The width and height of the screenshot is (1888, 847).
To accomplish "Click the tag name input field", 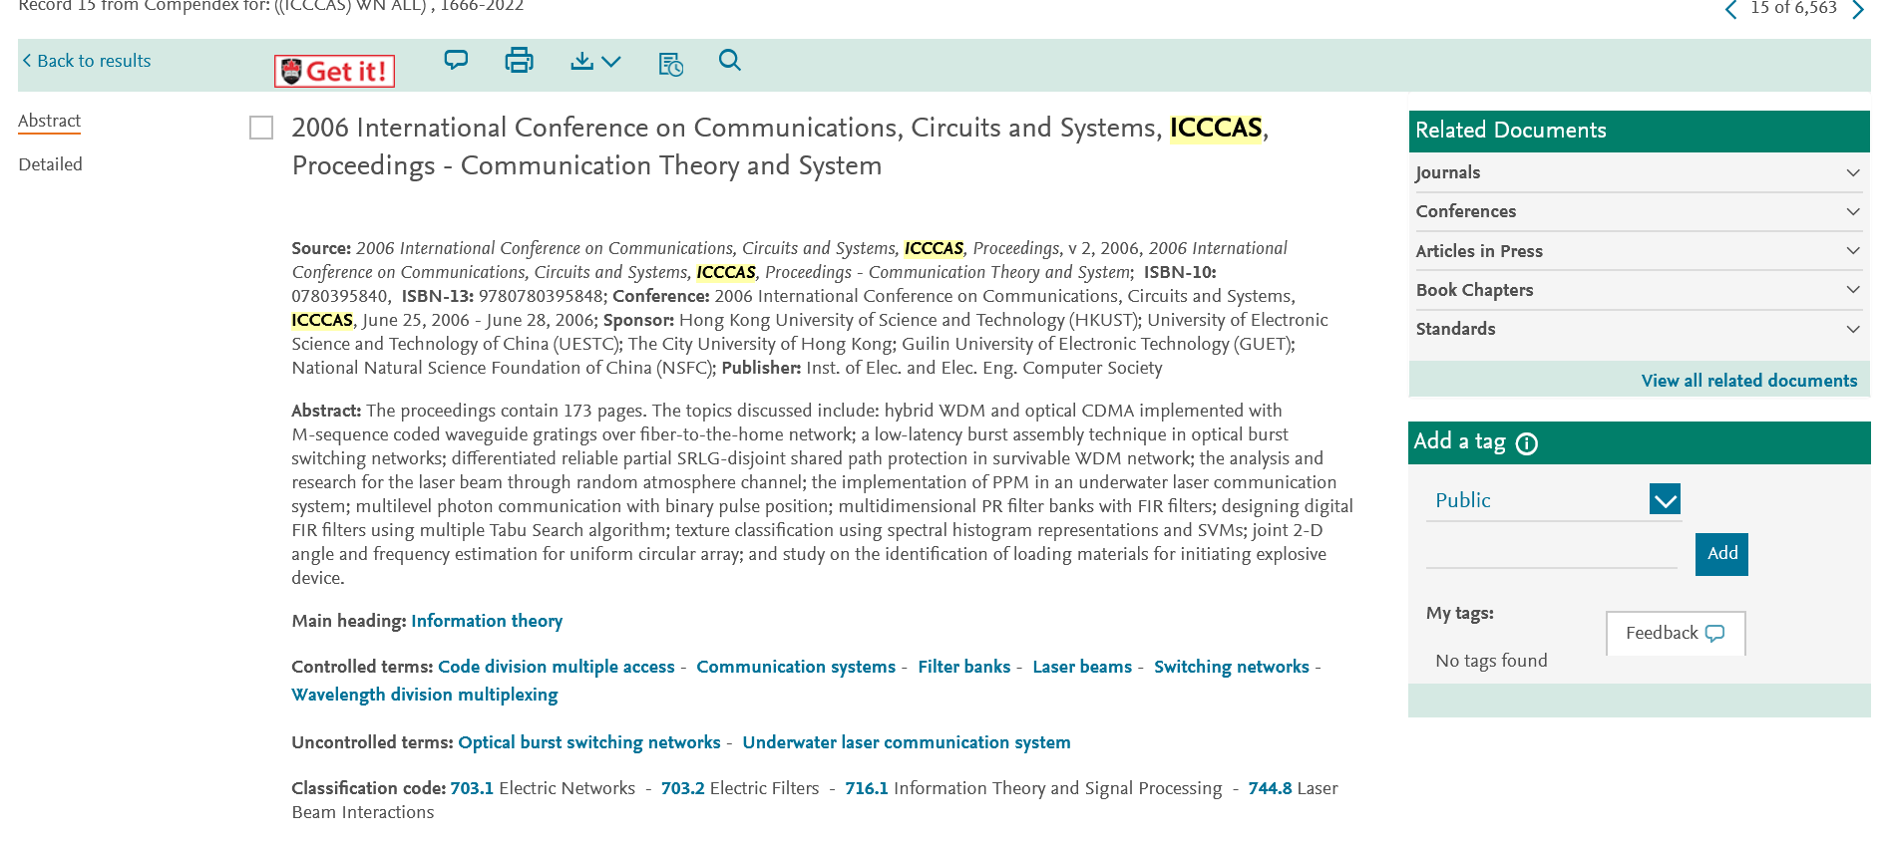I will [1552, 553].
